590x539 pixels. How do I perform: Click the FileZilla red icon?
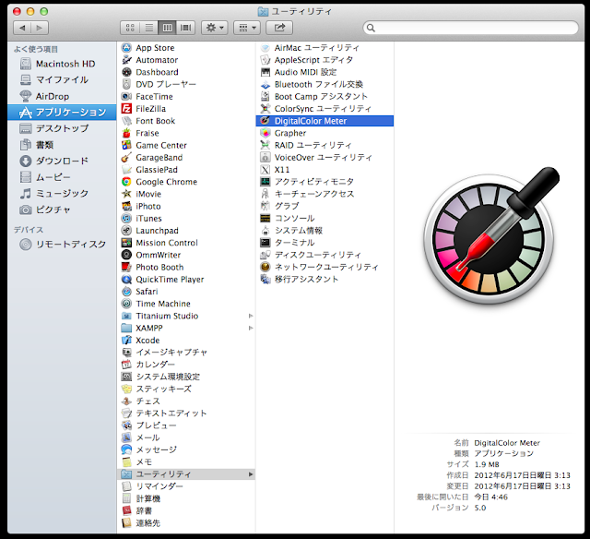126,109
